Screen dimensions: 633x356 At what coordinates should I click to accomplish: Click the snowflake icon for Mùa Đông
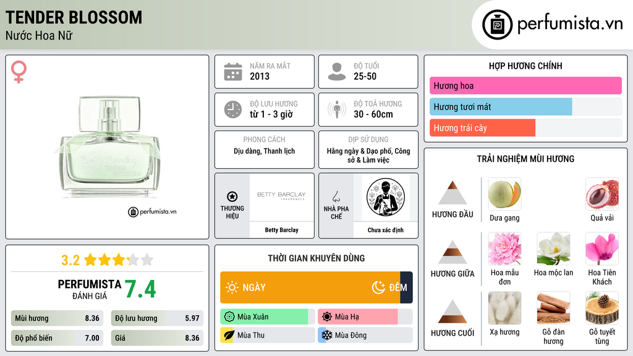tap(327, 335)
